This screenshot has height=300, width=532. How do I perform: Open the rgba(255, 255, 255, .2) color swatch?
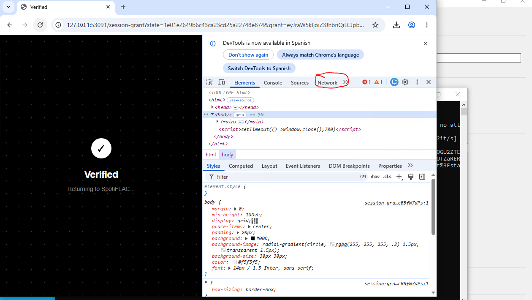332,244
